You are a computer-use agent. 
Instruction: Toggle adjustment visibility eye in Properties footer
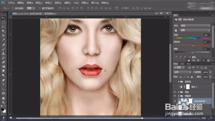[204, 61]
